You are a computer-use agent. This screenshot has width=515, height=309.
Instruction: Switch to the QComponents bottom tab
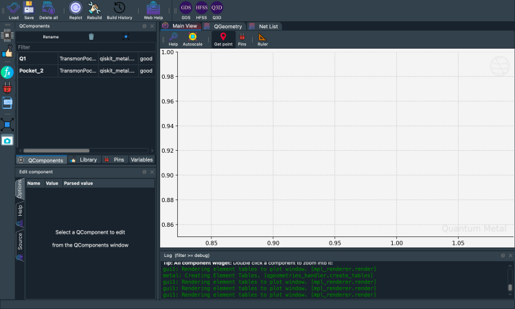point(41,160)
